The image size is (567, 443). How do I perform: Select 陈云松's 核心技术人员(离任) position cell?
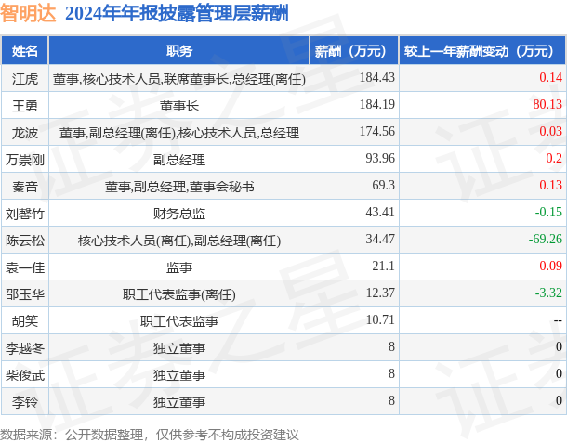179,241
